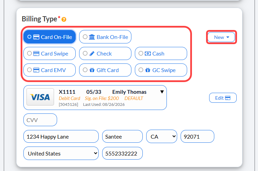The image size is (258, 171).
Task: Click the Debit Card label
Action: [x=69, y=99]
